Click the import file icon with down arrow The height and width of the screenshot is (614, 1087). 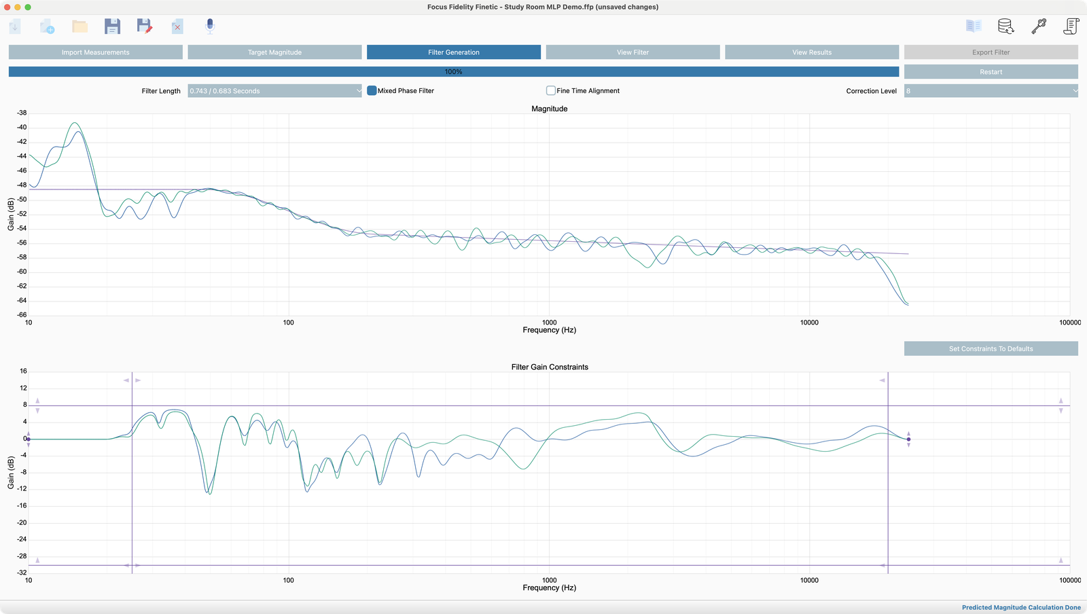pyautogui.click(x=15, y=26)
